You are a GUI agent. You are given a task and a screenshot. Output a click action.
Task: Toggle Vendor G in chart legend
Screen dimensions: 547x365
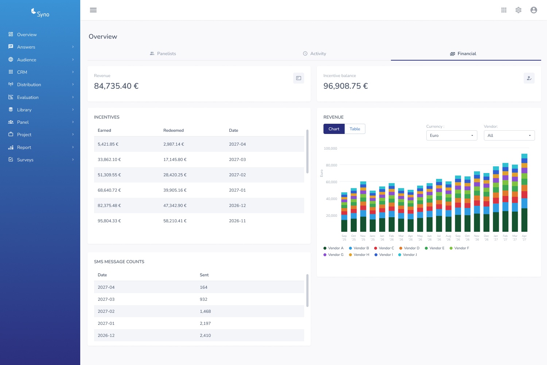point(333,255)
